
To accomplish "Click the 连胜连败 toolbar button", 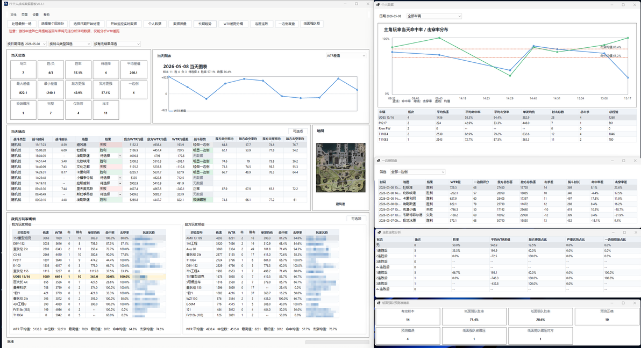I will (261, 24).
